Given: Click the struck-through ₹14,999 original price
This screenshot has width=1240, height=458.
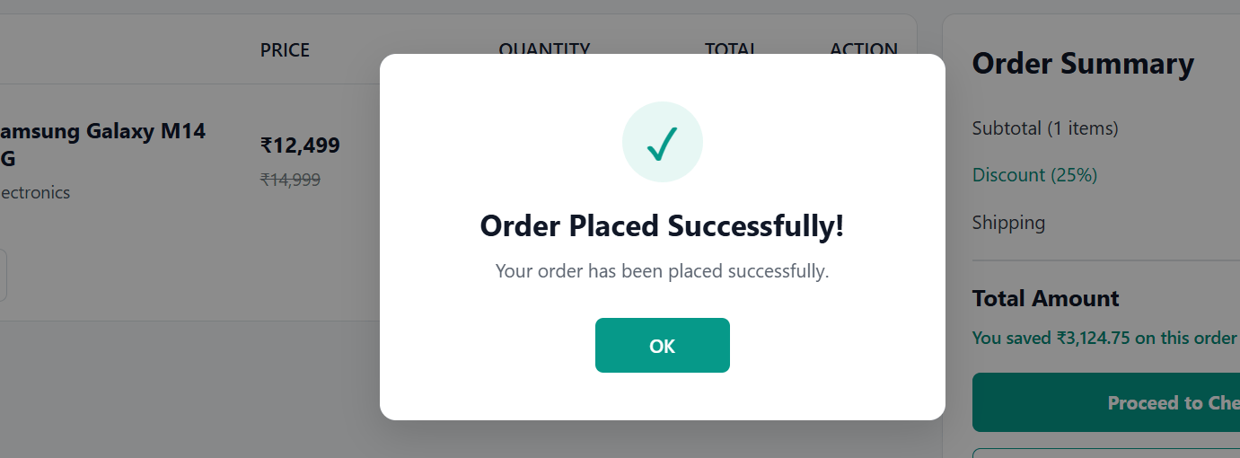Looking at the screenshot, I should coord(290,180).
